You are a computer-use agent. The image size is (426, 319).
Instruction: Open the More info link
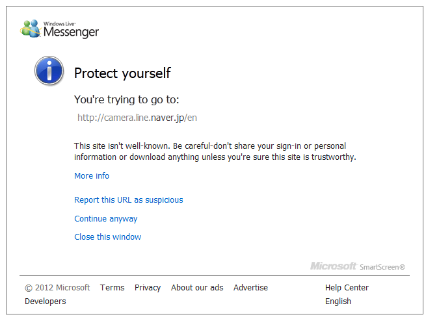point(92,176)
